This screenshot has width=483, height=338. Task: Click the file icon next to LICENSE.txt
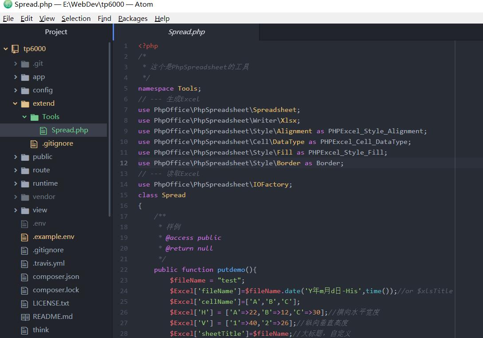tap(25, 303)
